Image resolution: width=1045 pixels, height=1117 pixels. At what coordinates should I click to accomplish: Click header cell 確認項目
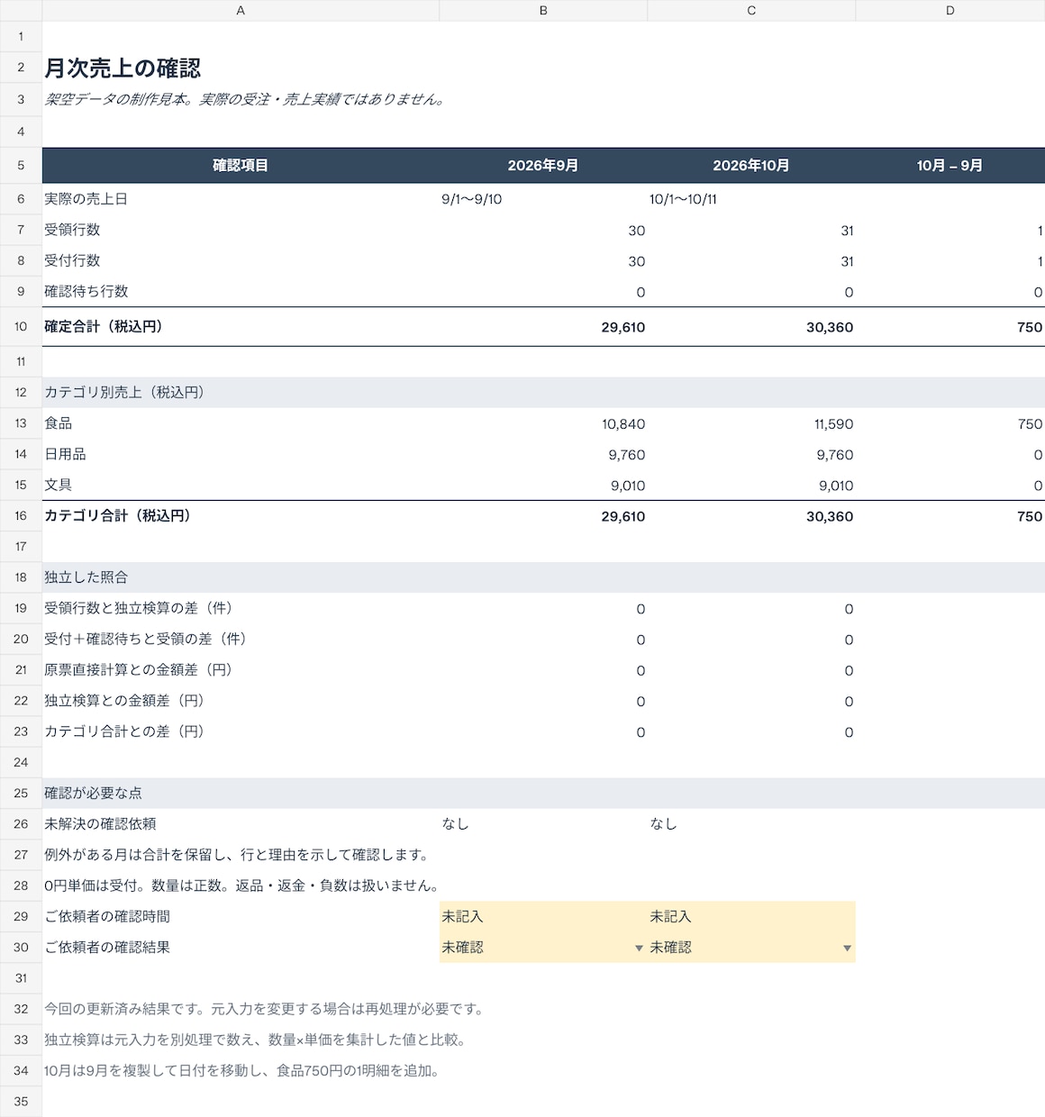pos(241,165)
